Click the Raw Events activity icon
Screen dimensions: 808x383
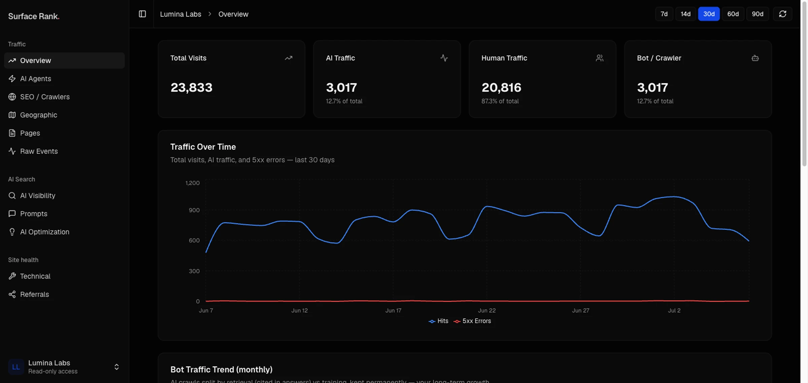point(12,151)
